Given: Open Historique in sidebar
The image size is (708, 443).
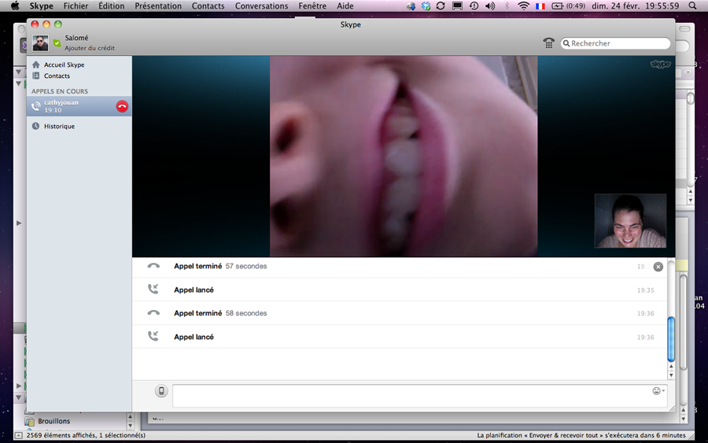Looking at the screenshot, I should (x=59, y=127).
